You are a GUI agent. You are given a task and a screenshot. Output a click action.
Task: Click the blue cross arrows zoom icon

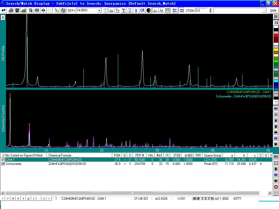[x=276, y=109]
